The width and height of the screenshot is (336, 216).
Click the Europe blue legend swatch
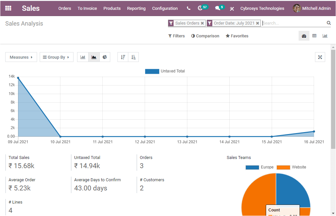tap(252, 167)
